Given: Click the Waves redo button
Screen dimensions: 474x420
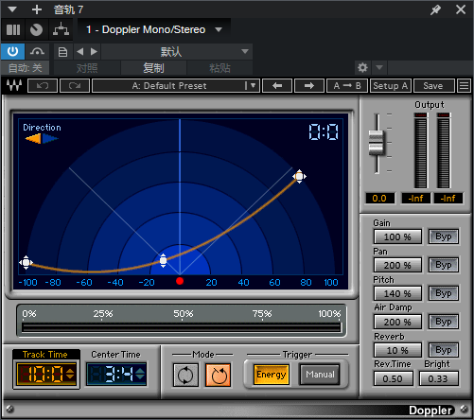Looking at the screenshot, I should pyautogui.click(x=75, y=85).
